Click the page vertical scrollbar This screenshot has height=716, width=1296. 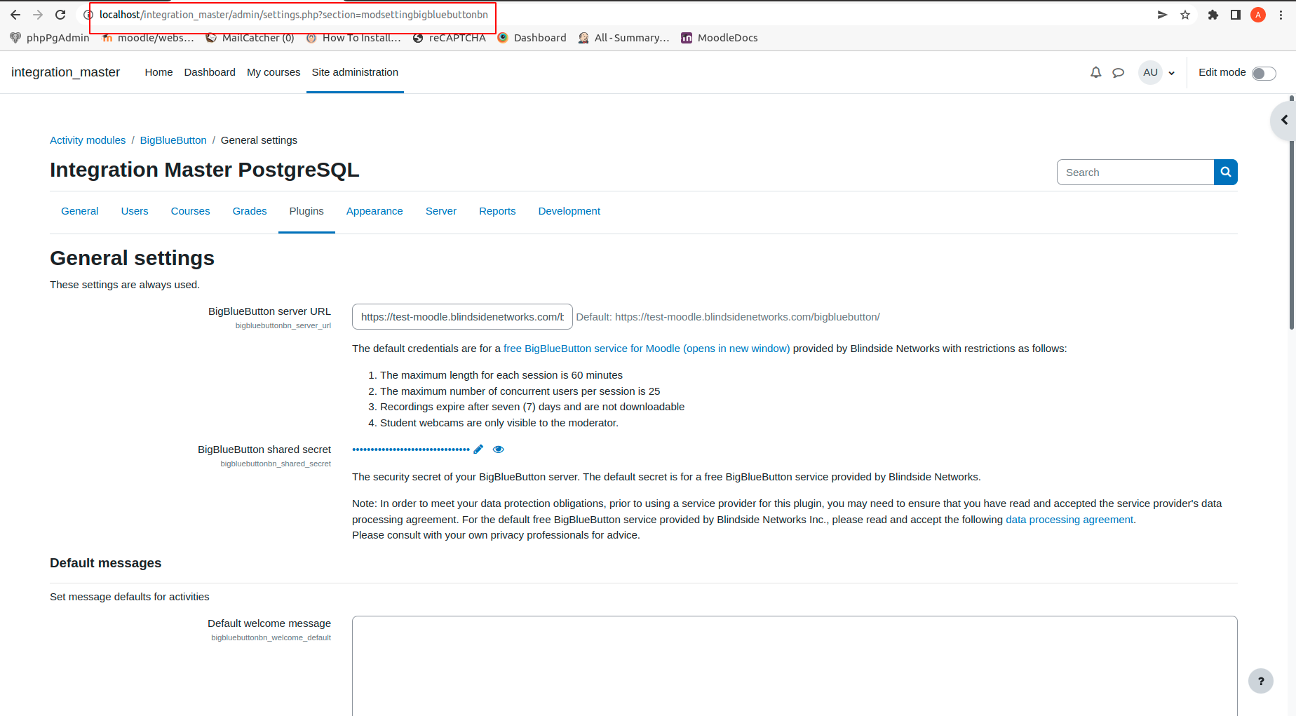[x=1292, y=214]
